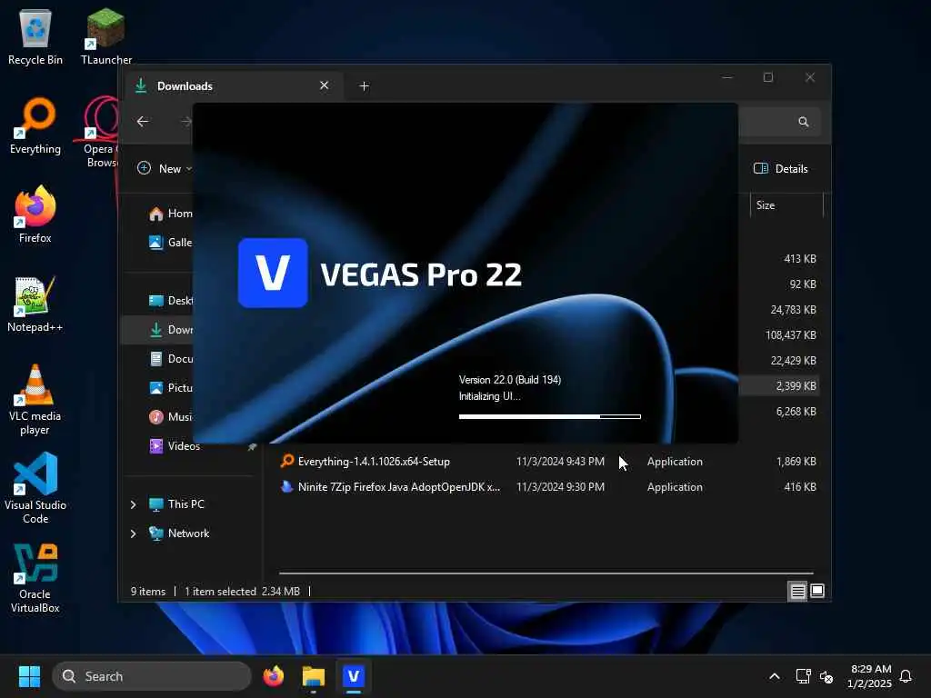The image size is (931, 698).
Task: Launch Firefox from the desktop shortcut
Action: coord(35,214)
